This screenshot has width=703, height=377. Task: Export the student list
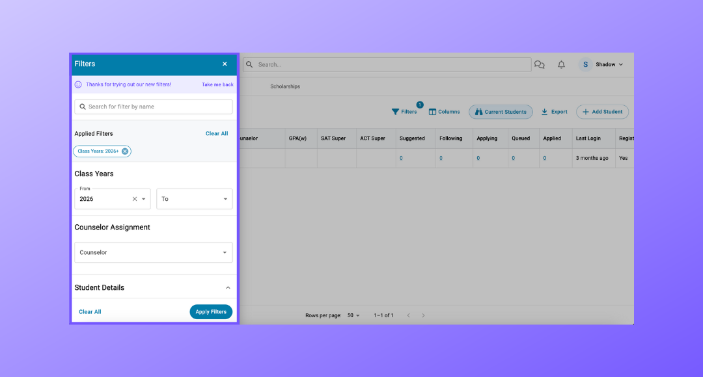pyautogui.click(x=554, y=112)
